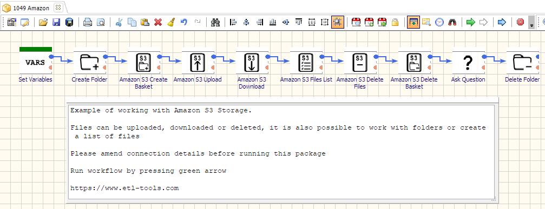Save to repository database disk icon
This screenshot has width=545, height=209.
[69, 23]
